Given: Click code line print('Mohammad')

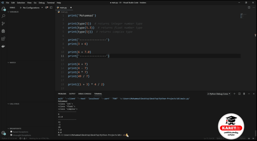Looking at the screenshot, I should pyautogui.click(x=82, y=16).
